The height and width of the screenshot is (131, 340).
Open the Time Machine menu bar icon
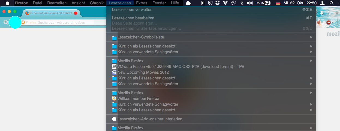(233, 3)
